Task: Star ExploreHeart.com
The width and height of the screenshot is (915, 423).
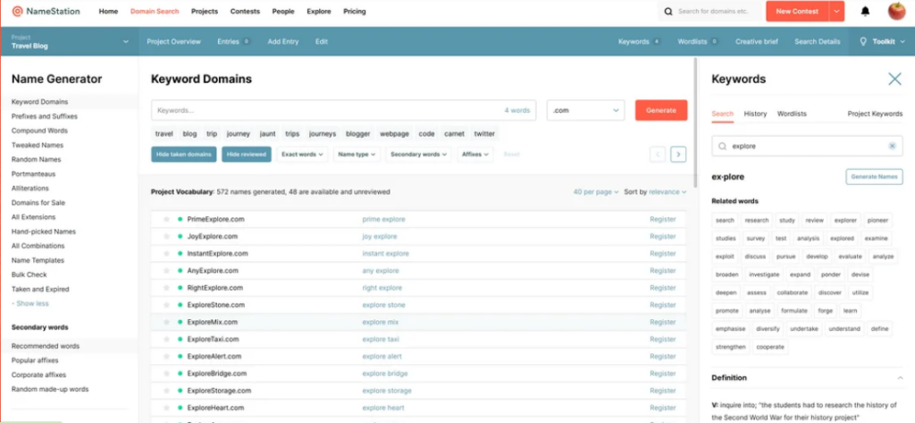Action: click(166, 407)
